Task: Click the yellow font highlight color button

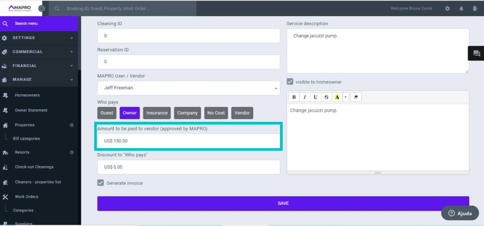Action: pos(337,97)
